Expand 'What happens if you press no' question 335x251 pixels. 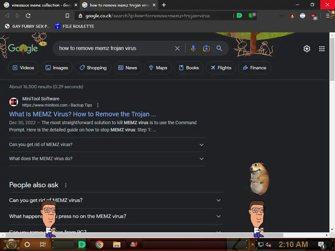115,216
